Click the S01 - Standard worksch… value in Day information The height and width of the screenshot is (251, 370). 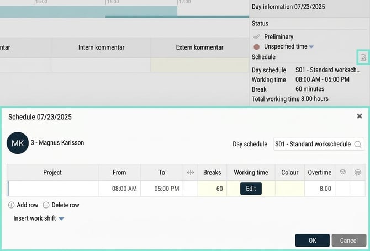click(x=328, y=70)
